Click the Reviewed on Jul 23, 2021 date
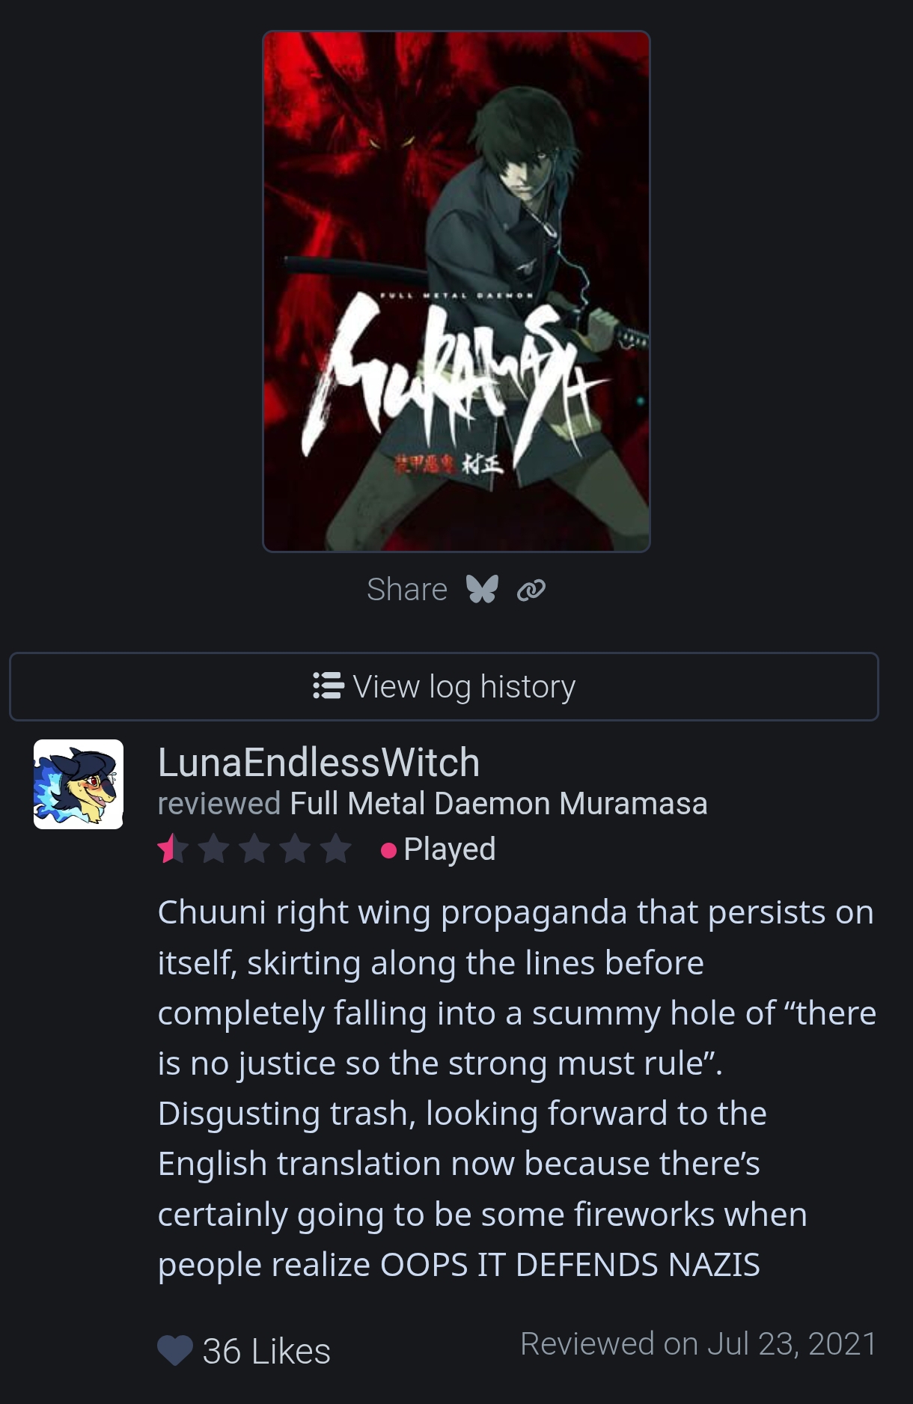Viewport: 913px width, 1404px height. pos(699,1343)
